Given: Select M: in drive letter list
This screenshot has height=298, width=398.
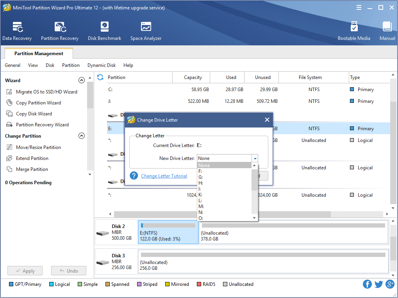Looking at the screenshot, I should click(224, 206).
